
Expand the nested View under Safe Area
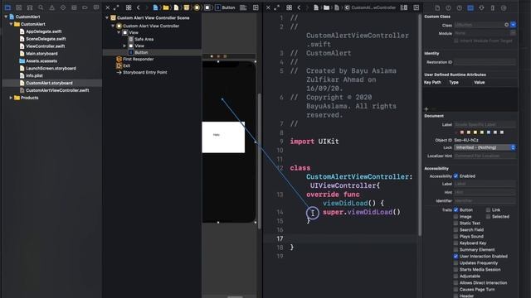pos(124,46)
